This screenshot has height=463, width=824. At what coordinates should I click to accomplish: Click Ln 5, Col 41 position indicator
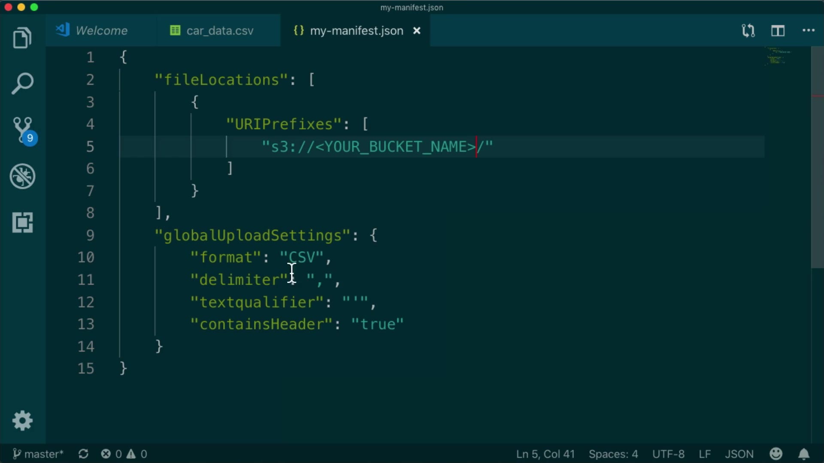(x=545, y=454)
